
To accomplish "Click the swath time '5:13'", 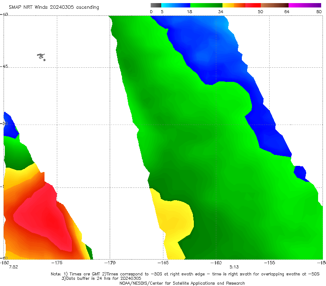I will tap(234, 267).
